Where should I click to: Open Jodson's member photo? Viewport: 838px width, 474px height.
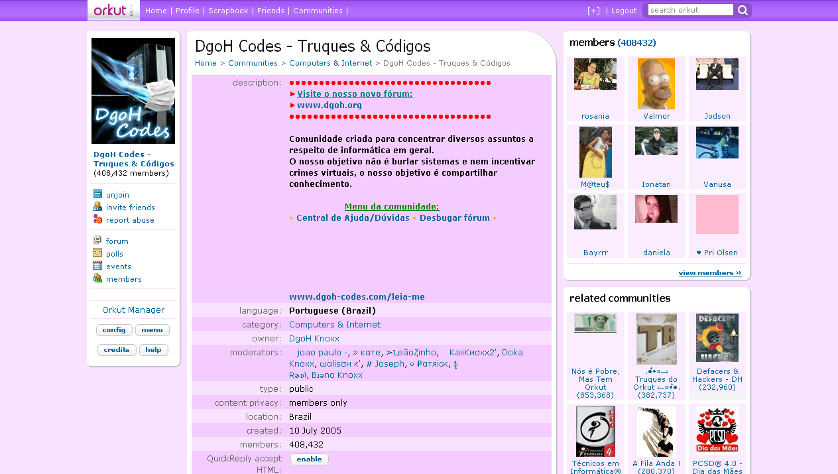point(717,74)
